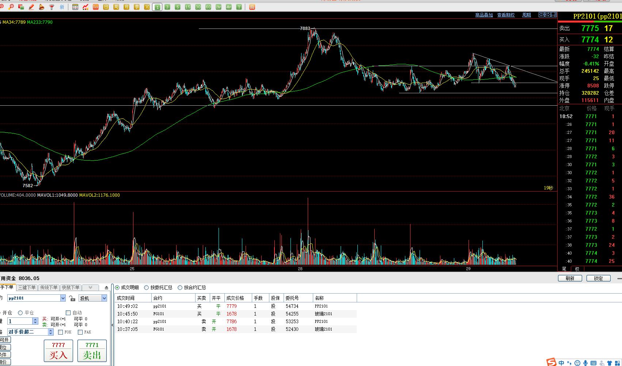Collapse order panel with left arrow handle

(x=112, y=325)
